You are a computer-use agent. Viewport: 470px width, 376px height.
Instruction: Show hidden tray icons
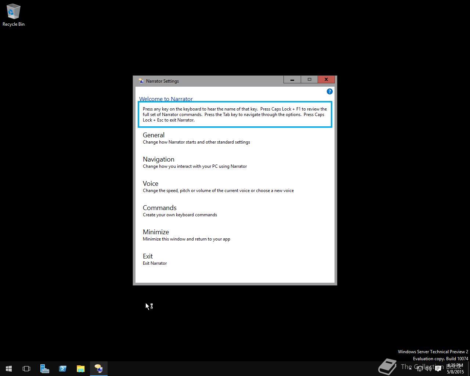pyautogui.click(x=410, y=369)
